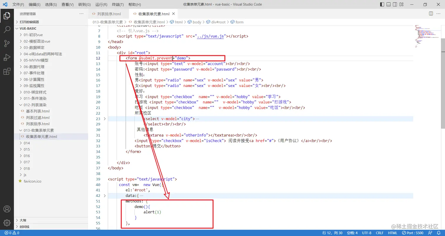Open the Manage settings gear
This screenshot has height=236, width=445.
(x=7, y=223)
